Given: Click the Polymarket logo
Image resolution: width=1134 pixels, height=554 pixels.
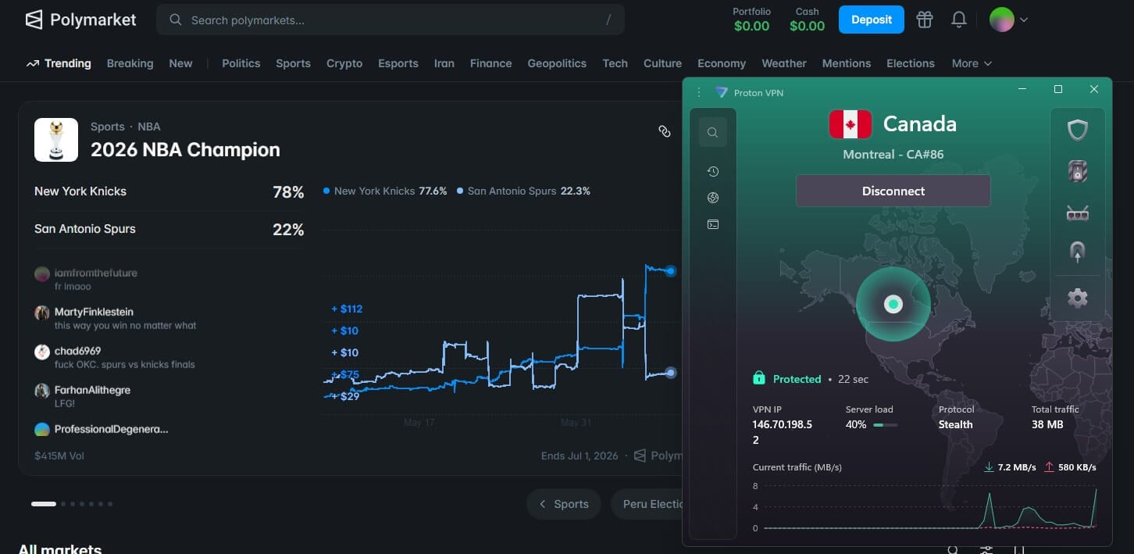Looking at the screenshot, I should 80,20.
